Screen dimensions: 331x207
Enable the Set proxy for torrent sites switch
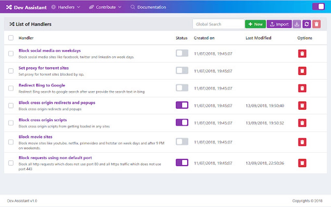[182, 70]
